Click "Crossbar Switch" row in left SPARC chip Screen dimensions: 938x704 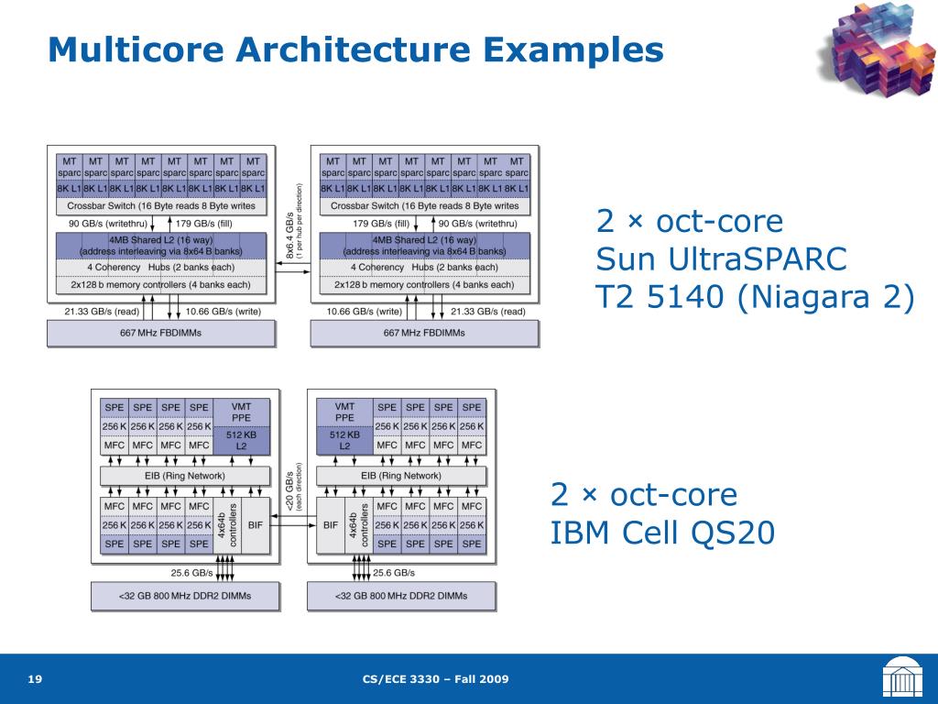point(161,206)
